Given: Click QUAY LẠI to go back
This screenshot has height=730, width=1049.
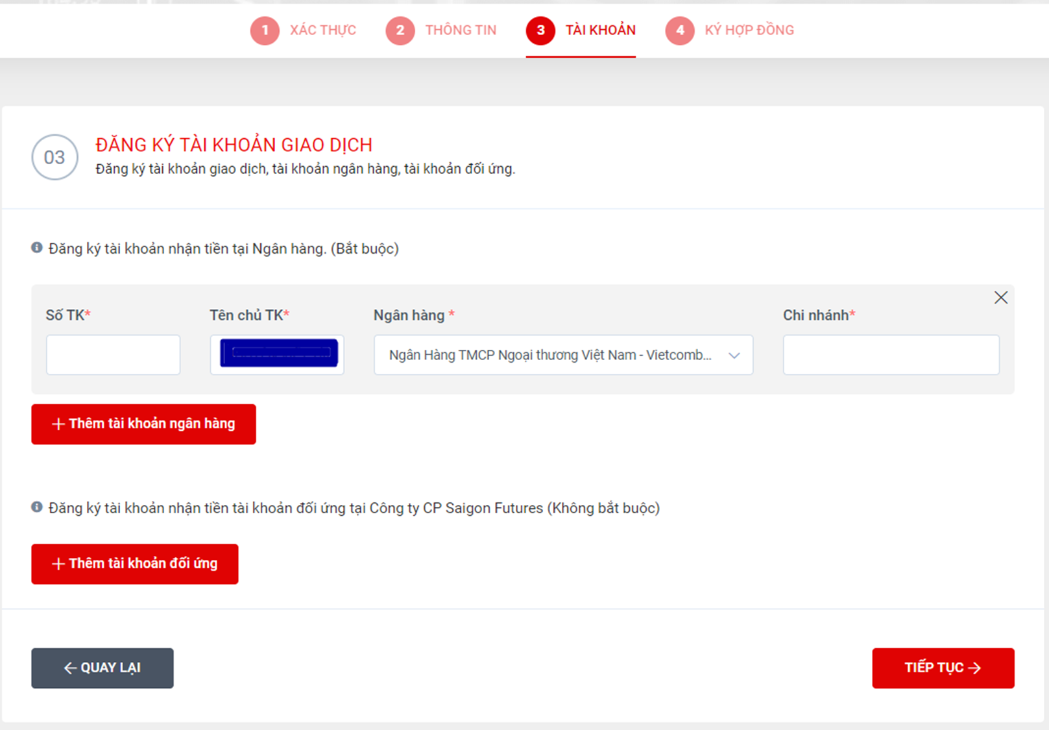Looking at the screenshot, I should pyautogui.click(x=102, y=668).
